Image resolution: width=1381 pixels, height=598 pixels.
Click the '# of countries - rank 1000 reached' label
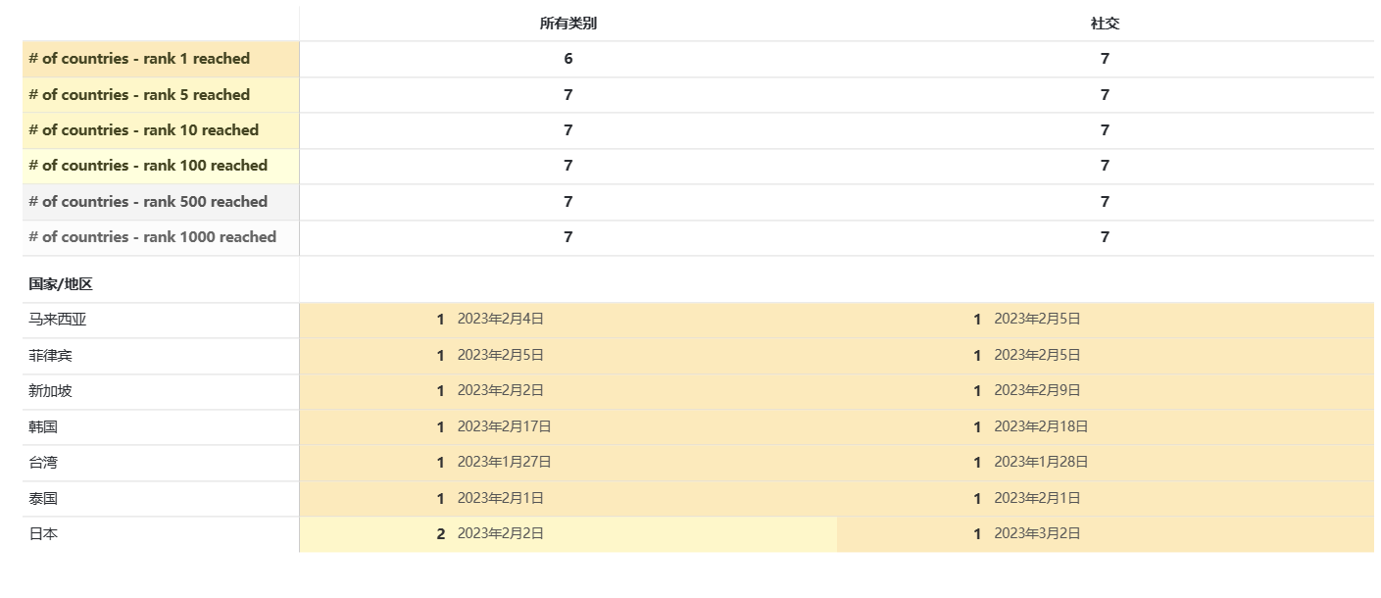[152, 237]
